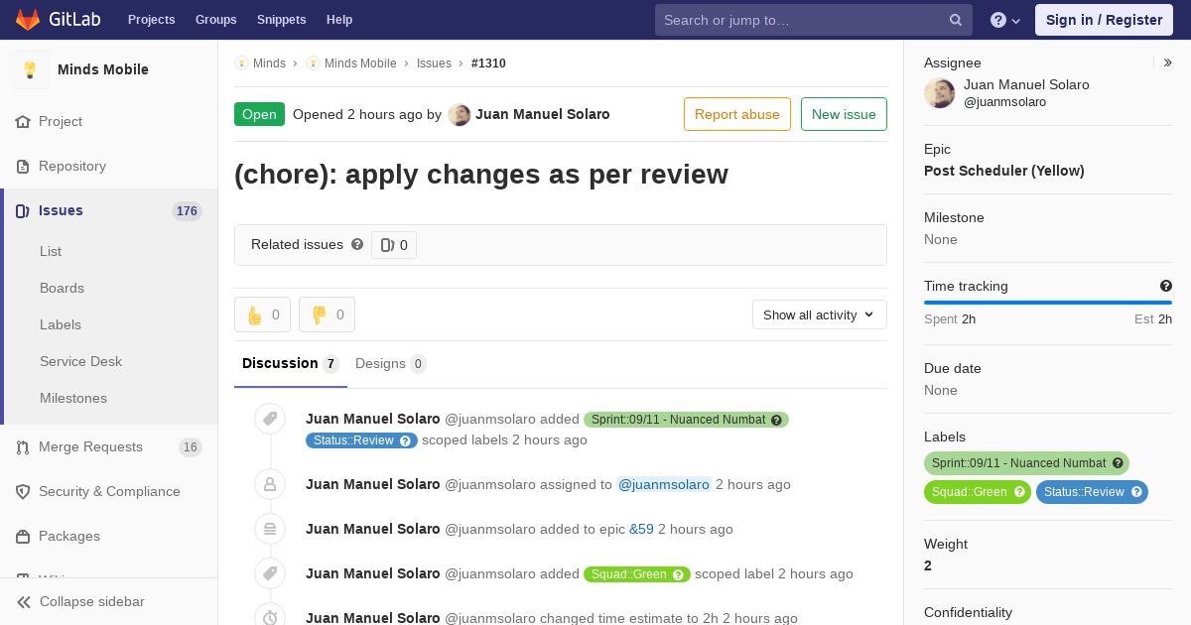Image resolution: width=1191 pixels, height=625 pixels.
Task: Click the related issues count badge
Action: (394, 245)
